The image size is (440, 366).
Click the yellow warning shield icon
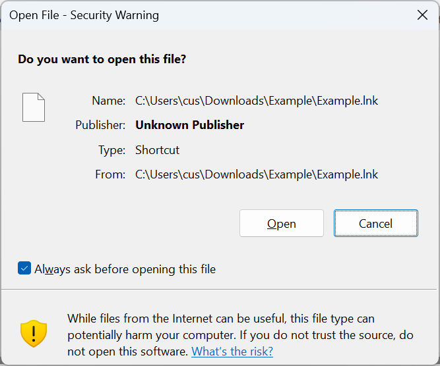click(x=34, y=333)
